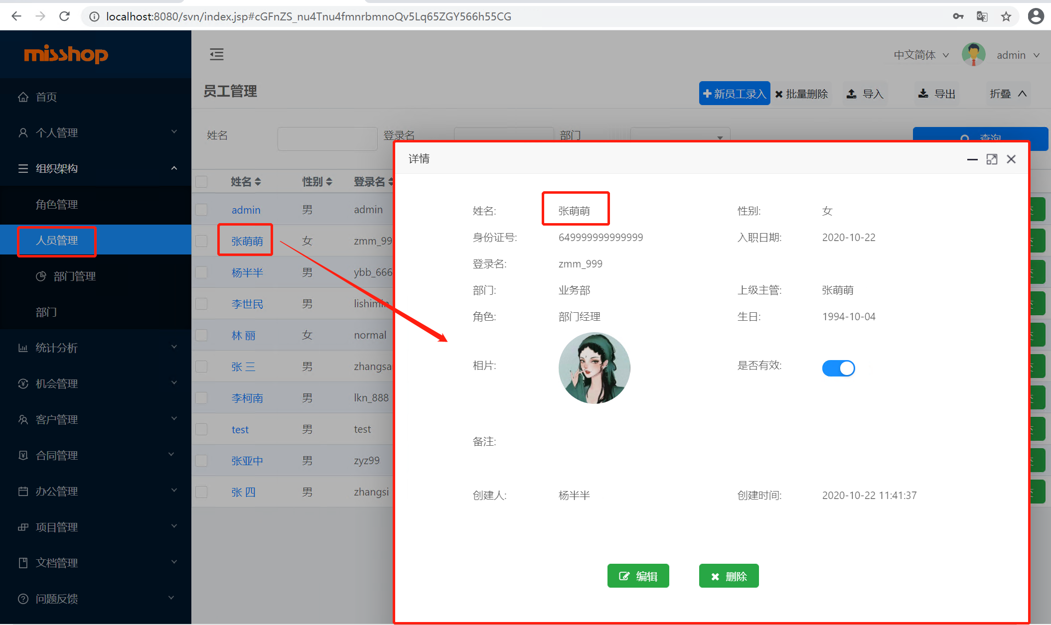Click the bookmark star icon
Image resolution: width=1051 pixels, height=625 pixels.
pyautogui.click(x=1006, y=16)
